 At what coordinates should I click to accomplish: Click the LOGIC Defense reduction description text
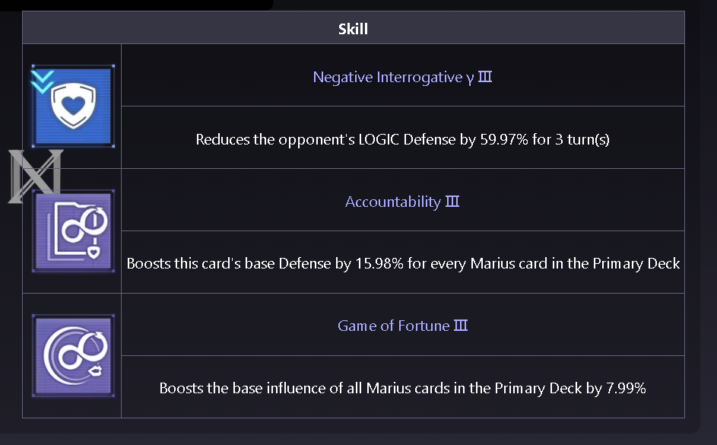(402, 139)
